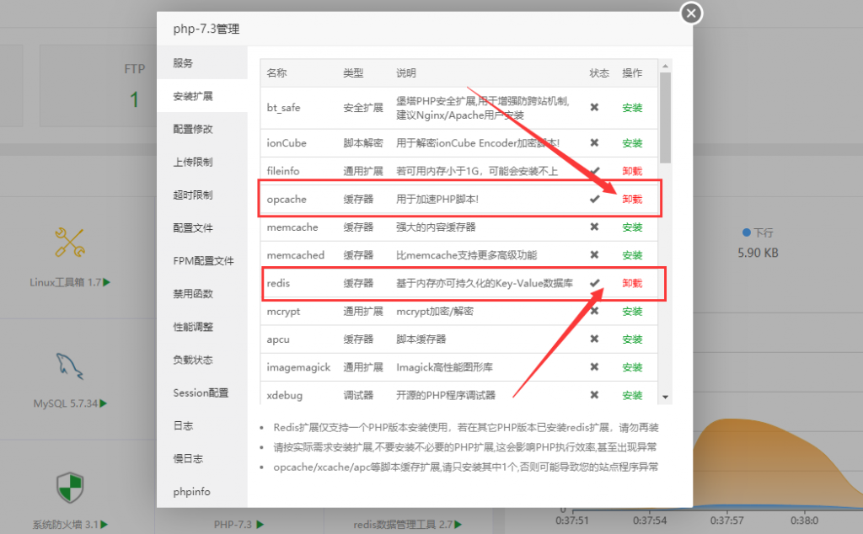Uninstall the redis extension

[x=632, y=283]
